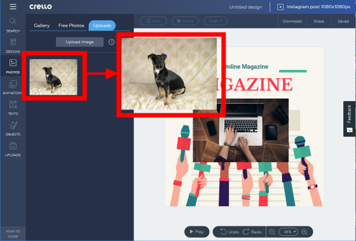Viewport: 356px width, 241px height.
Task: Expand the Align dropdown
Action: coord(216,21)
